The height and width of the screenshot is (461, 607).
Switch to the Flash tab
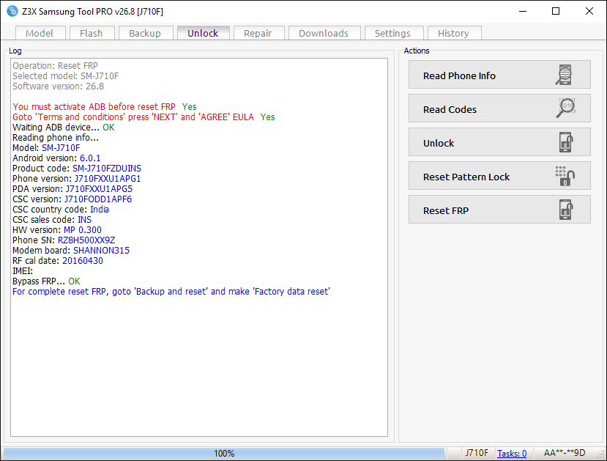(x=92, y=33)
